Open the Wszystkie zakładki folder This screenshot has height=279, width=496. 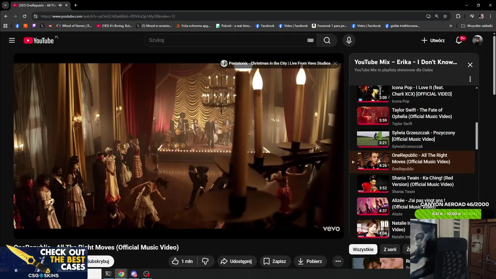pos(477,26)
